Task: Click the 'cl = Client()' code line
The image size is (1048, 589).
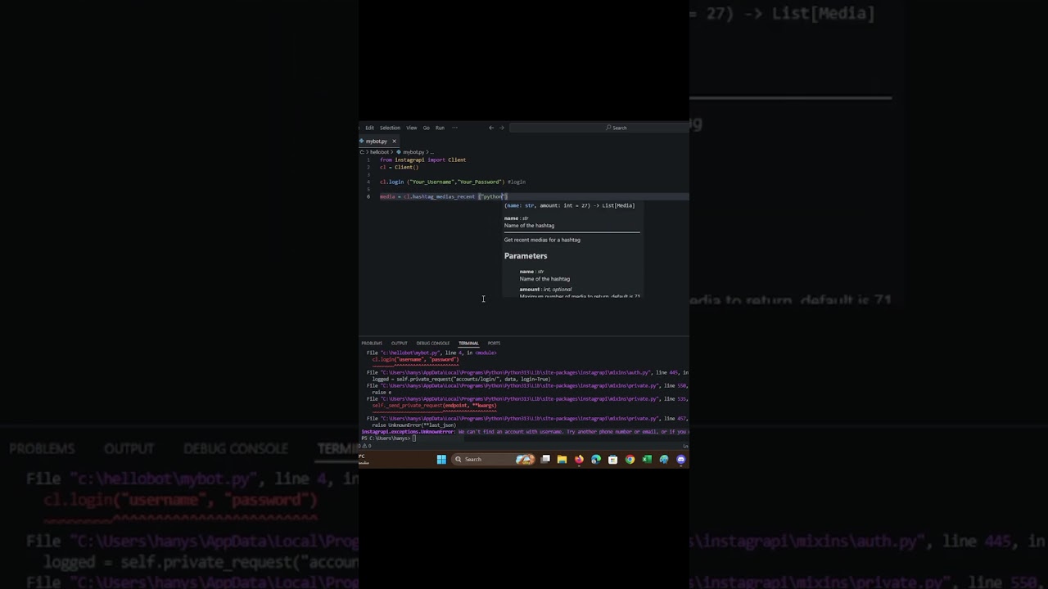Action: coord(399,167)
